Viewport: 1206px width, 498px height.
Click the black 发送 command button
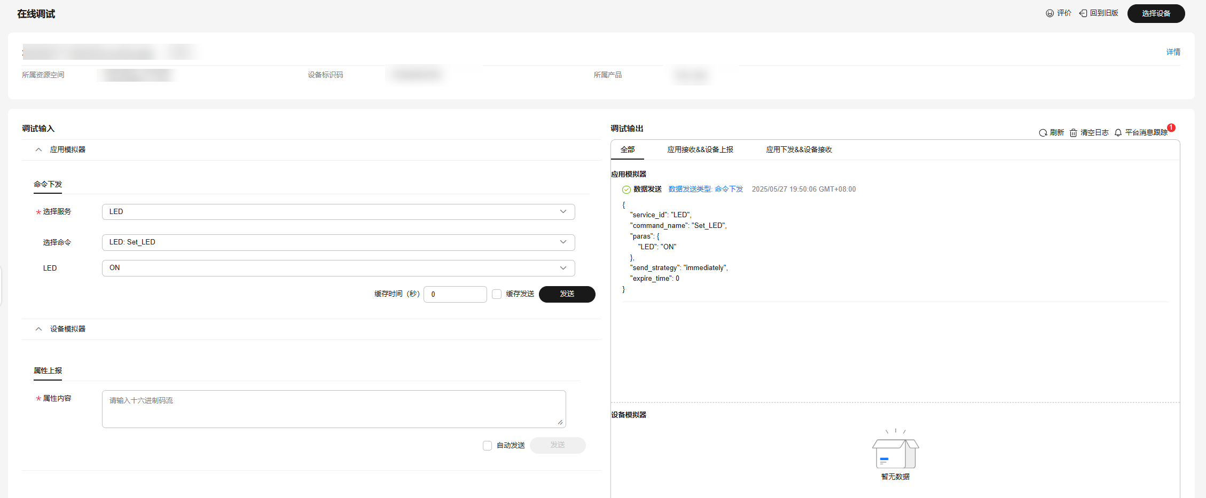tap(567, 294)
